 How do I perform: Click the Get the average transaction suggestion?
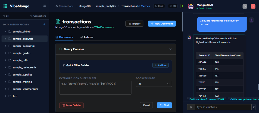point(244,99)
